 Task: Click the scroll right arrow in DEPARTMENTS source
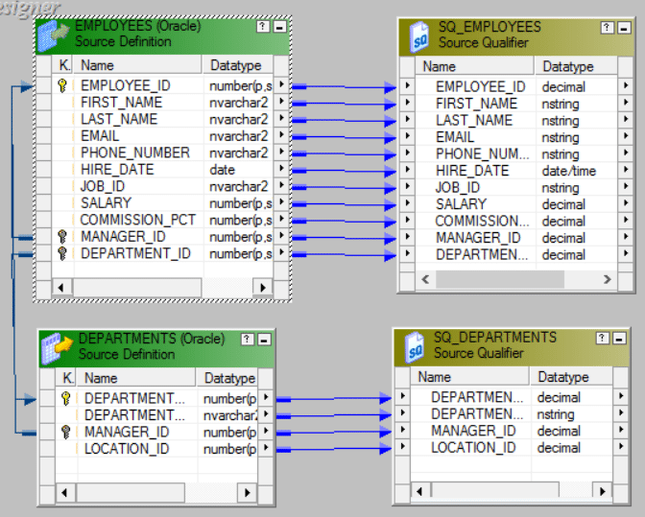[248, 492]
